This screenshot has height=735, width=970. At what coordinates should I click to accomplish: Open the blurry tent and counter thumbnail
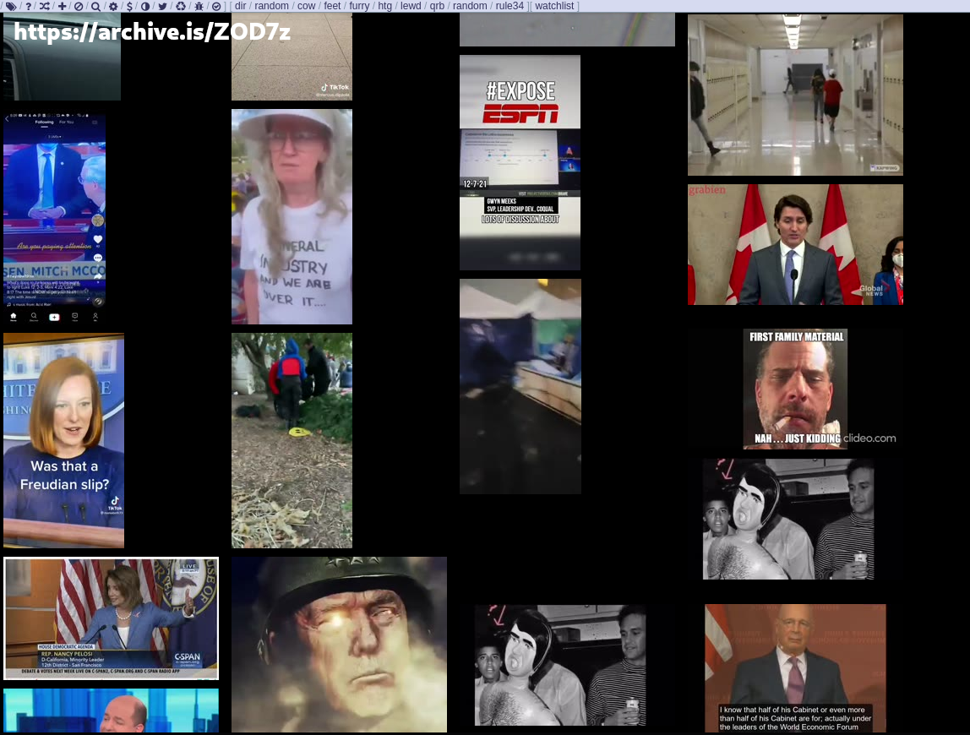coord(520,386)
